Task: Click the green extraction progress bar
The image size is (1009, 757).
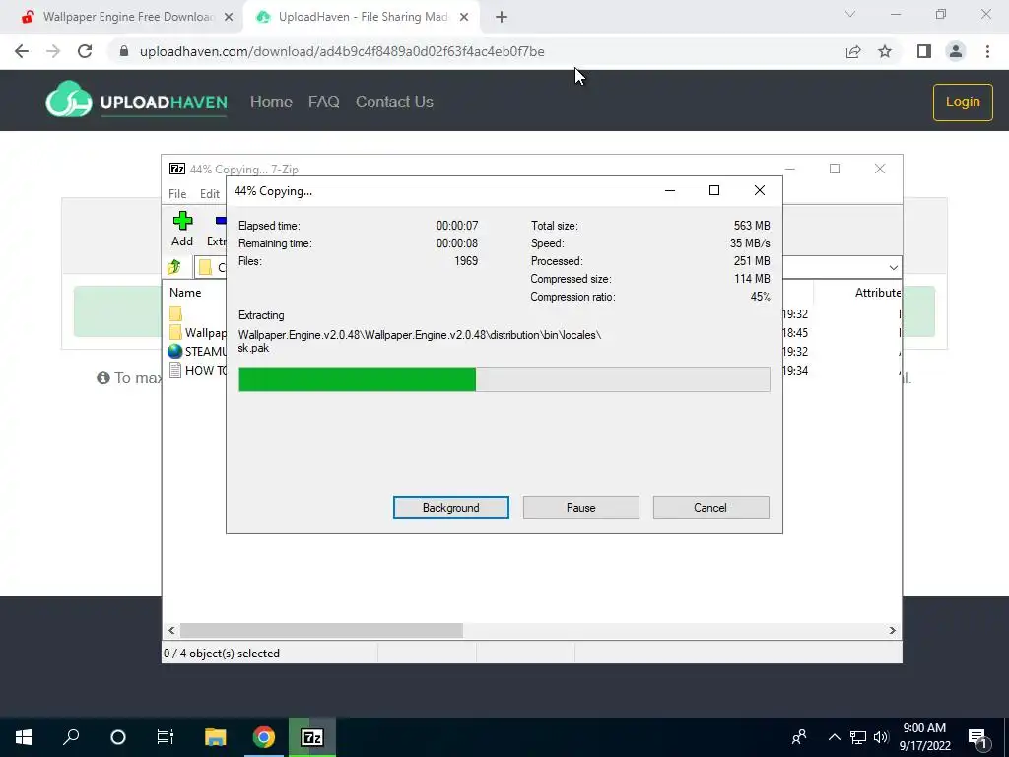Action: tap(504, 379)
